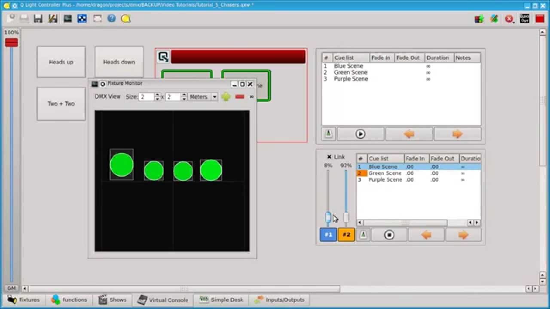Click the open workspace toolbar icon
Screen dimensions: 550x309
[x=24, y=18]
